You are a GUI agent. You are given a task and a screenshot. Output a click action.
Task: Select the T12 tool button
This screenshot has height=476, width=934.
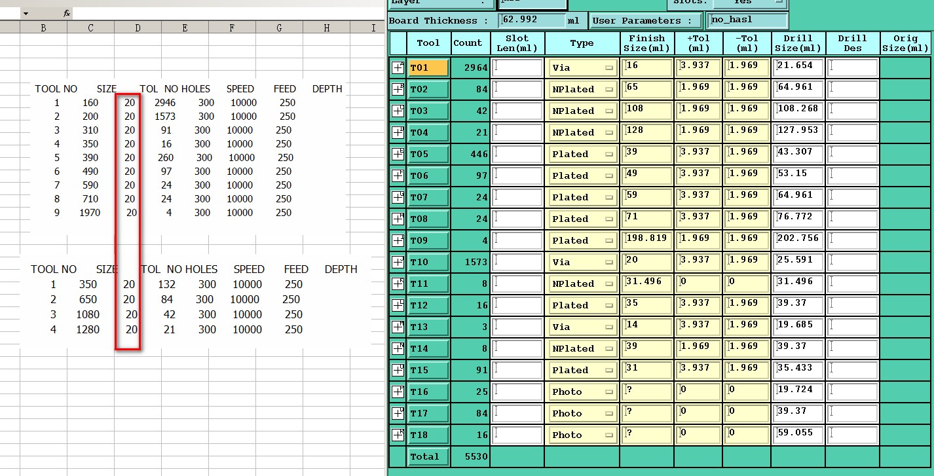tap(428, 305)
